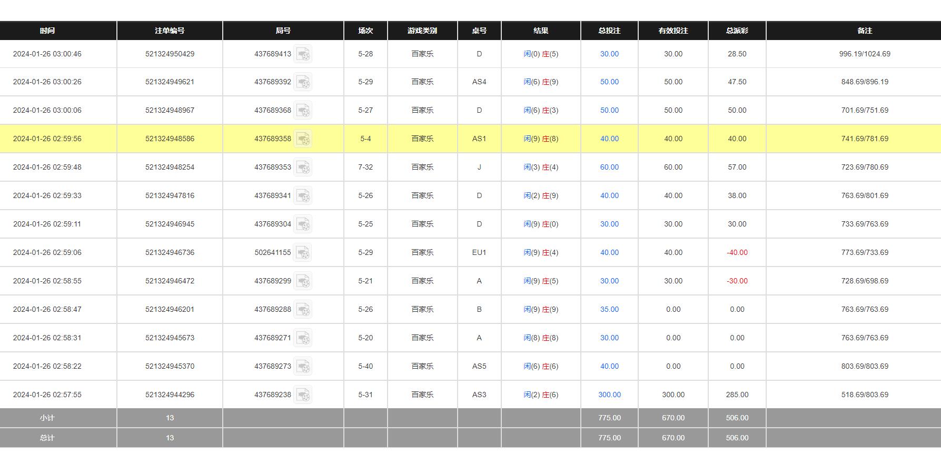Select order number 521324946736 cell
The height and width of the screenshot is (463, 941).
(170, 253)
